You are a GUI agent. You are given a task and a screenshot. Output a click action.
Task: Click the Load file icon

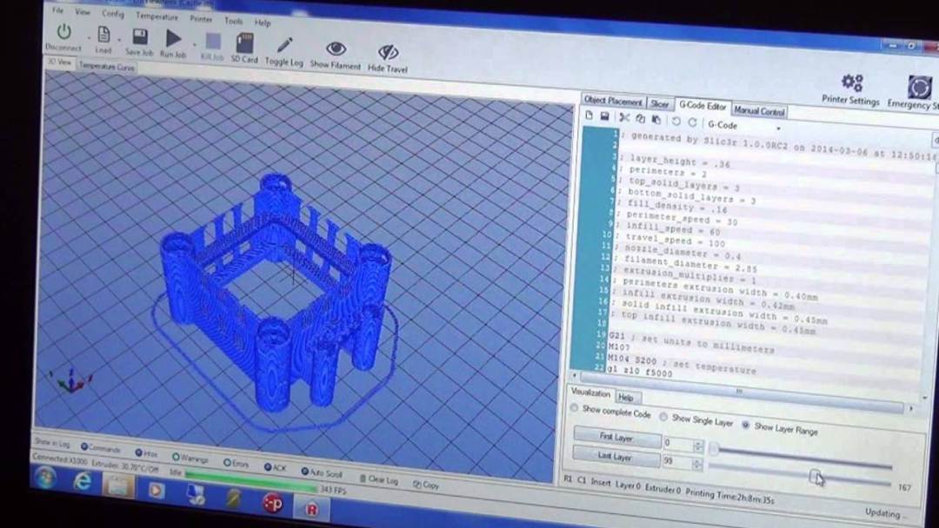[103, 36]
